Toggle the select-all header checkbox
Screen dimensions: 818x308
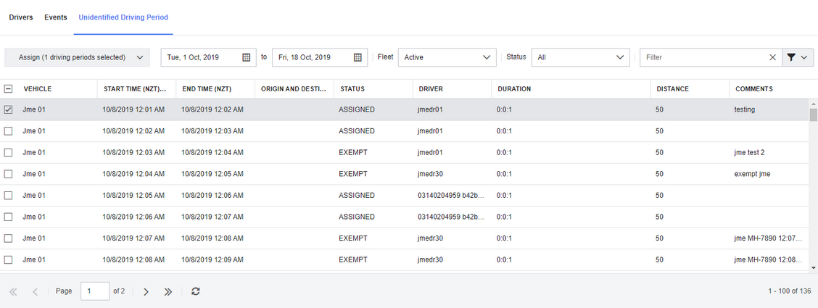pos(9,88)
